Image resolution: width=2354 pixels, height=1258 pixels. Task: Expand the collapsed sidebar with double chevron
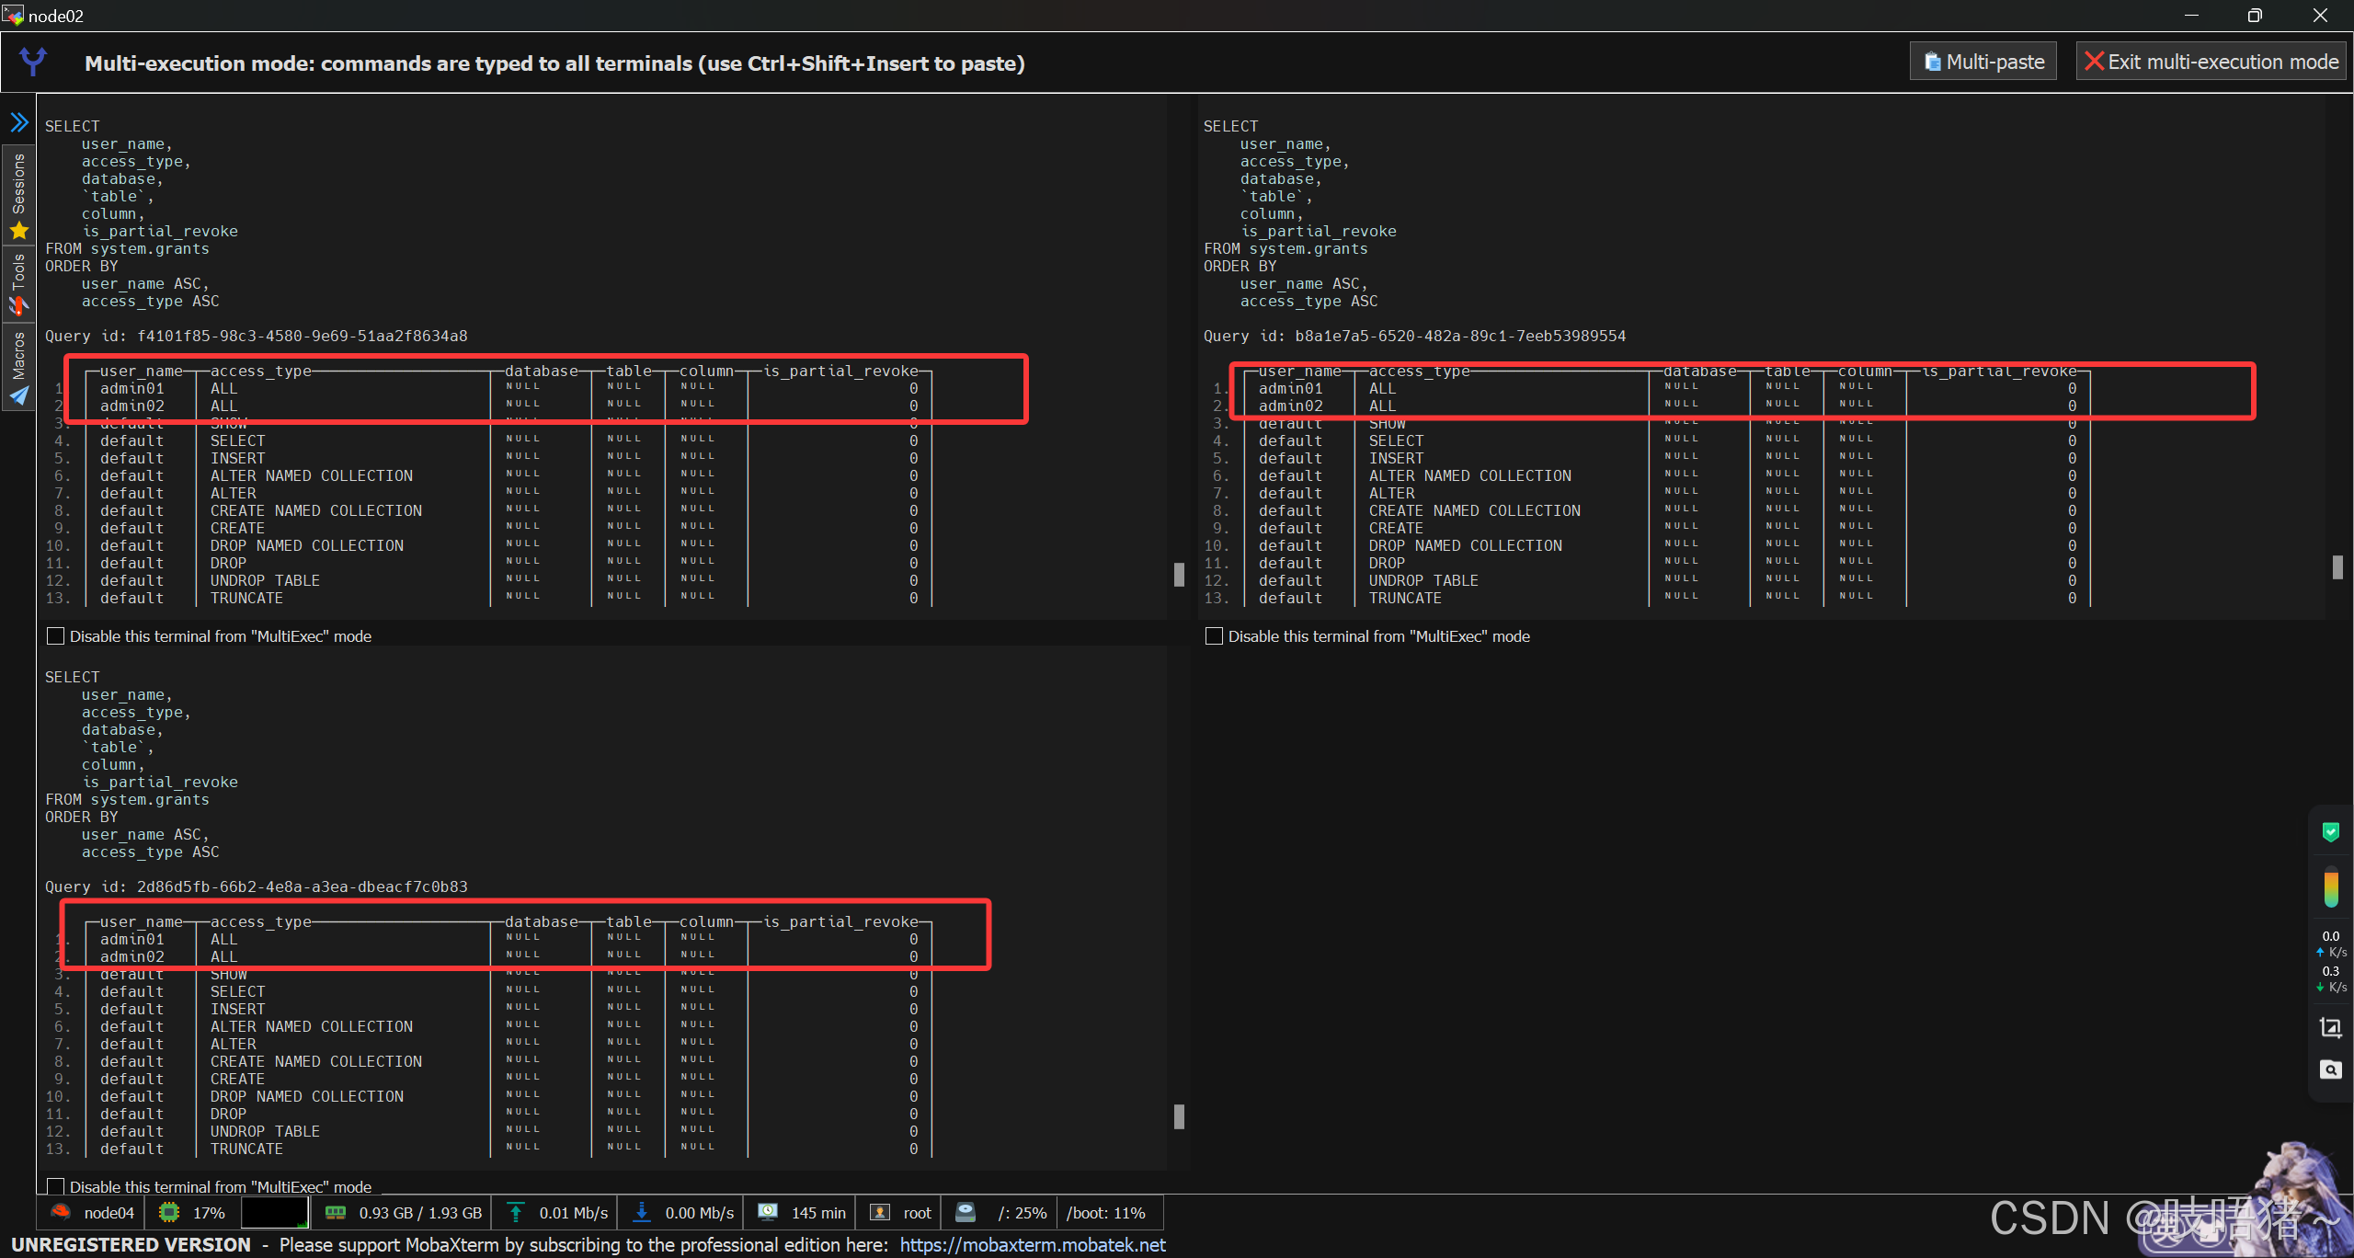(x=19, y=122)
